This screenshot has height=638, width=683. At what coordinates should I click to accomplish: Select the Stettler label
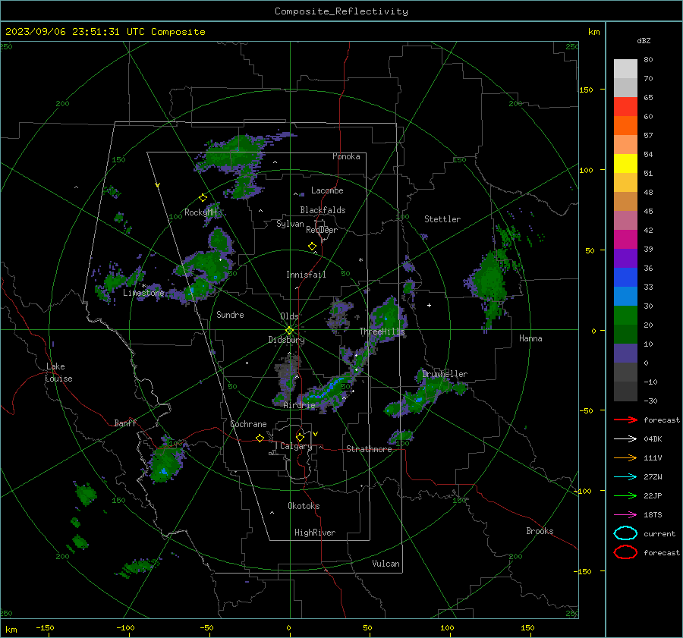pos(442,219)
